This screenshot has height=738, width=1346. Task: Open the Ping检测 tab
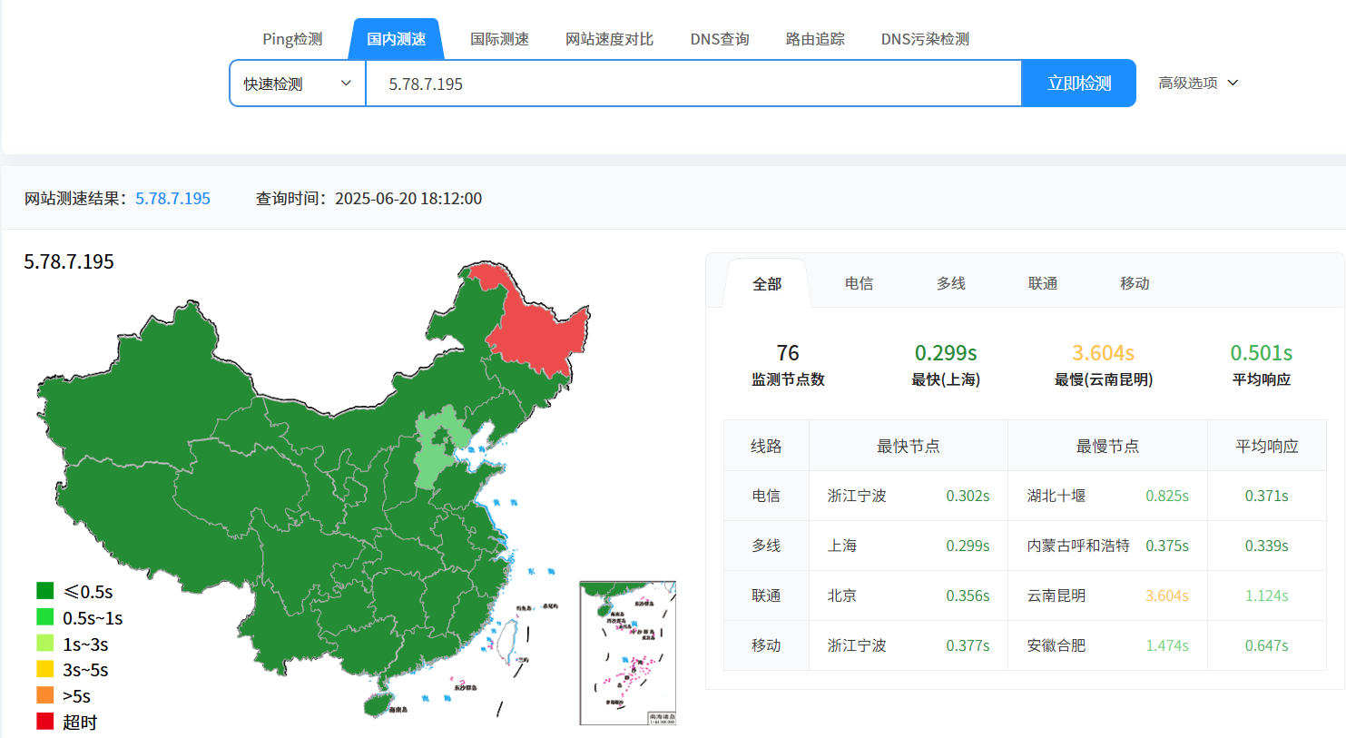[x=292, y=39]
